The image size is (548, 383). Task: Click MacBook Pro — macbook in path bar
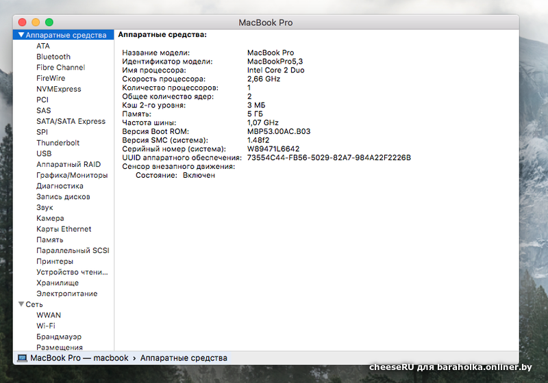tap(79, 358)
